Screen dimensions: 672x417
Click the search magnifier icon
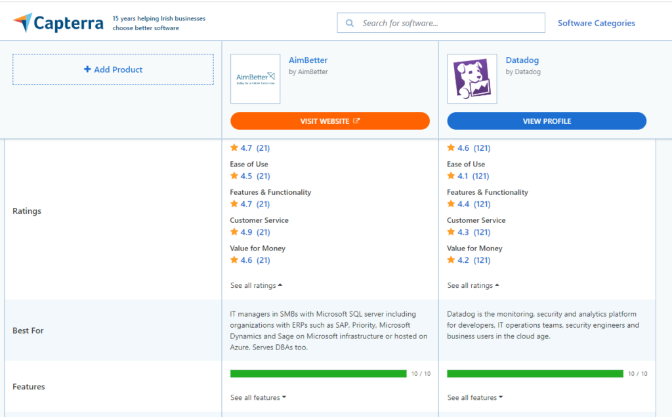pyautogui.click(x=350, y=23)
